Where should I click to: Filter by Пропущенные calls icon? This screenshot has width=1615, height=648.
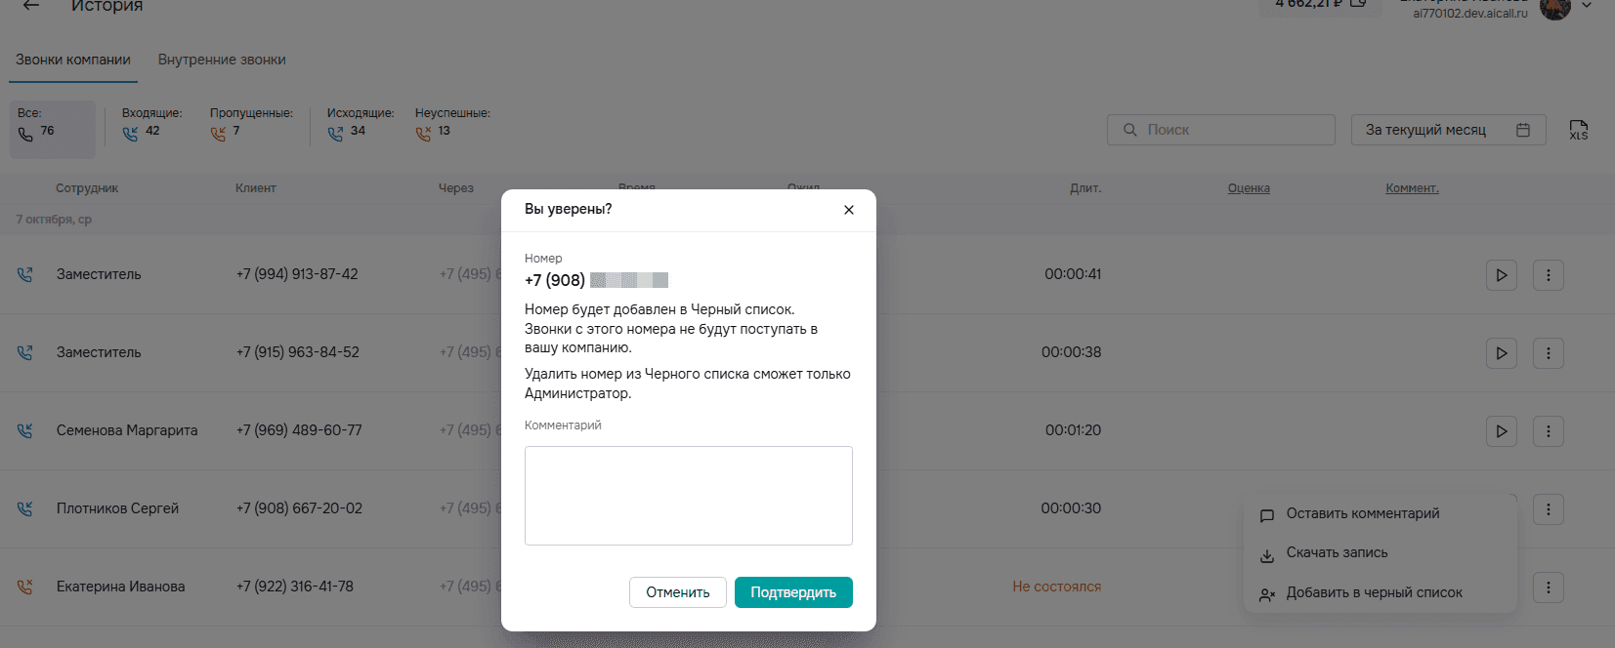click(218, 133)
